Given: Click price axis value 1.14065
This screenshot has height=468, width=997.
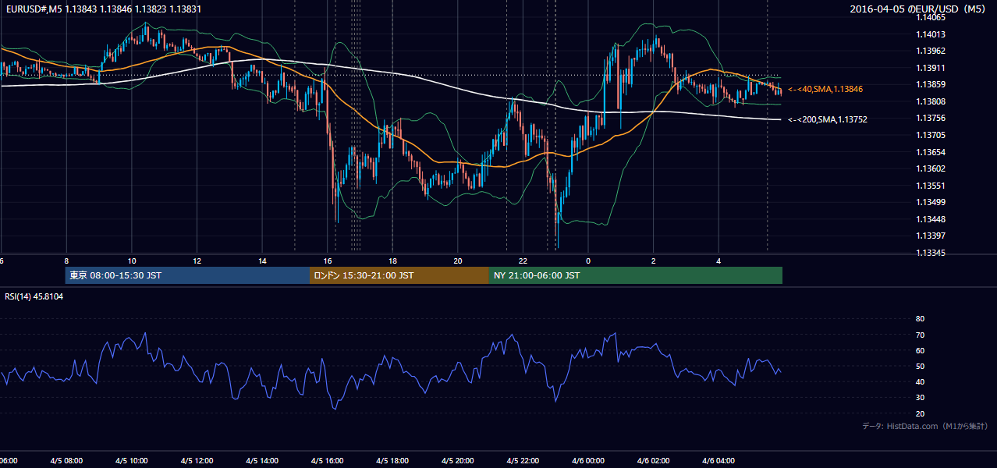Looking at the screenshot, I should (931, 17).
